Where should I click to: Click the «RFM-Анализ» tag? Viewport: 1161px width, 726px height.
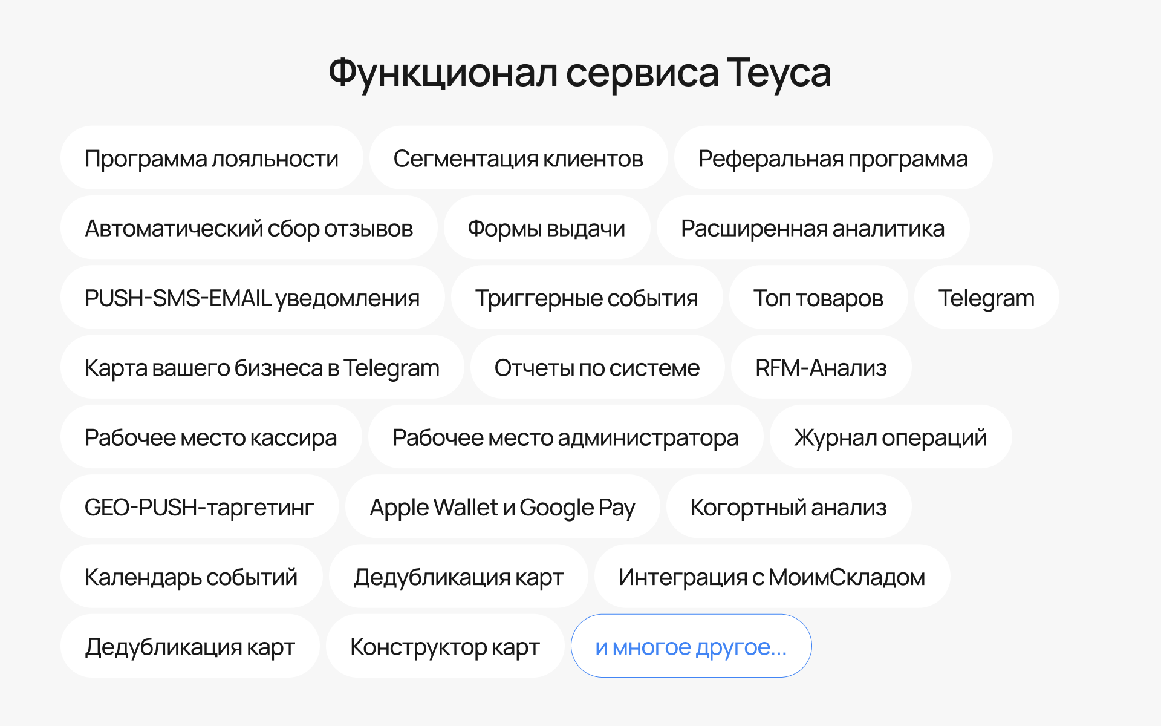(x=821, y=367)
